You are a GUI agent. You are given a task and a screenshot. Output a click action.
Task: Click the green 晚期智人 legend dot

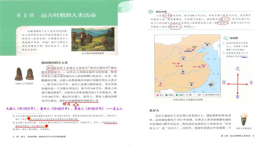coord(177,95)
